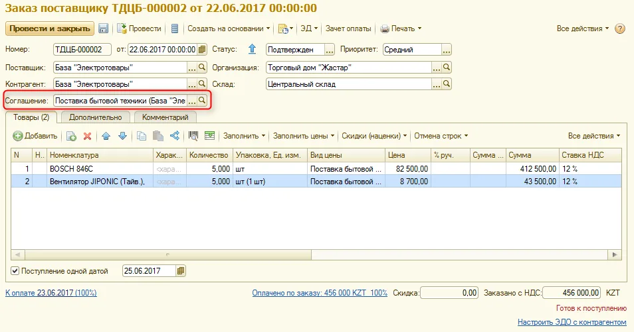Open Склад magnifier lookup
The image size is (634, 332).
(447, 84)
